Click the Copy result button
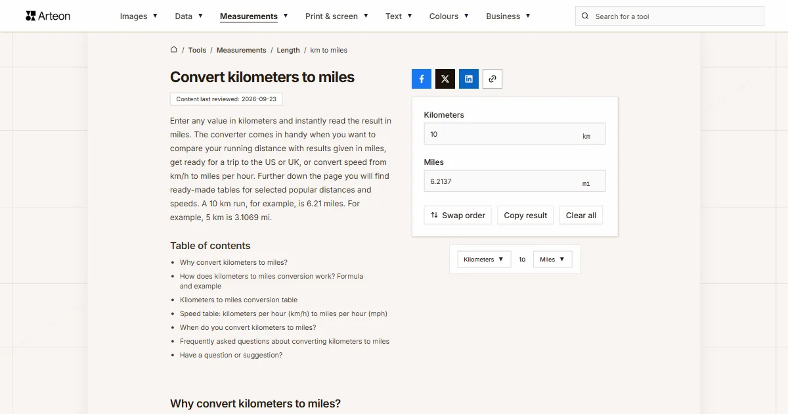Viewport: 788px width, 414px height. (525, 216)
